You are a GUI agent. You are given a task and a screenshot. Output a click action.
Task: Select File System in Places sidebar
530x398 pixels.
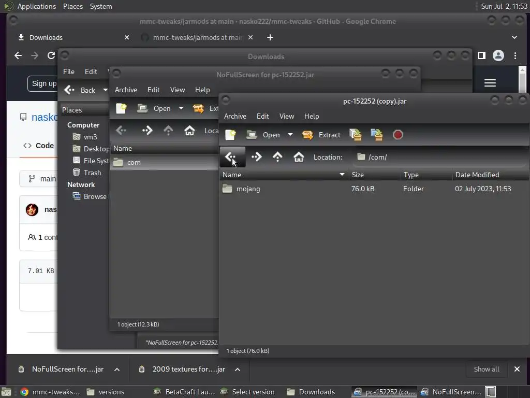point(91,161)
